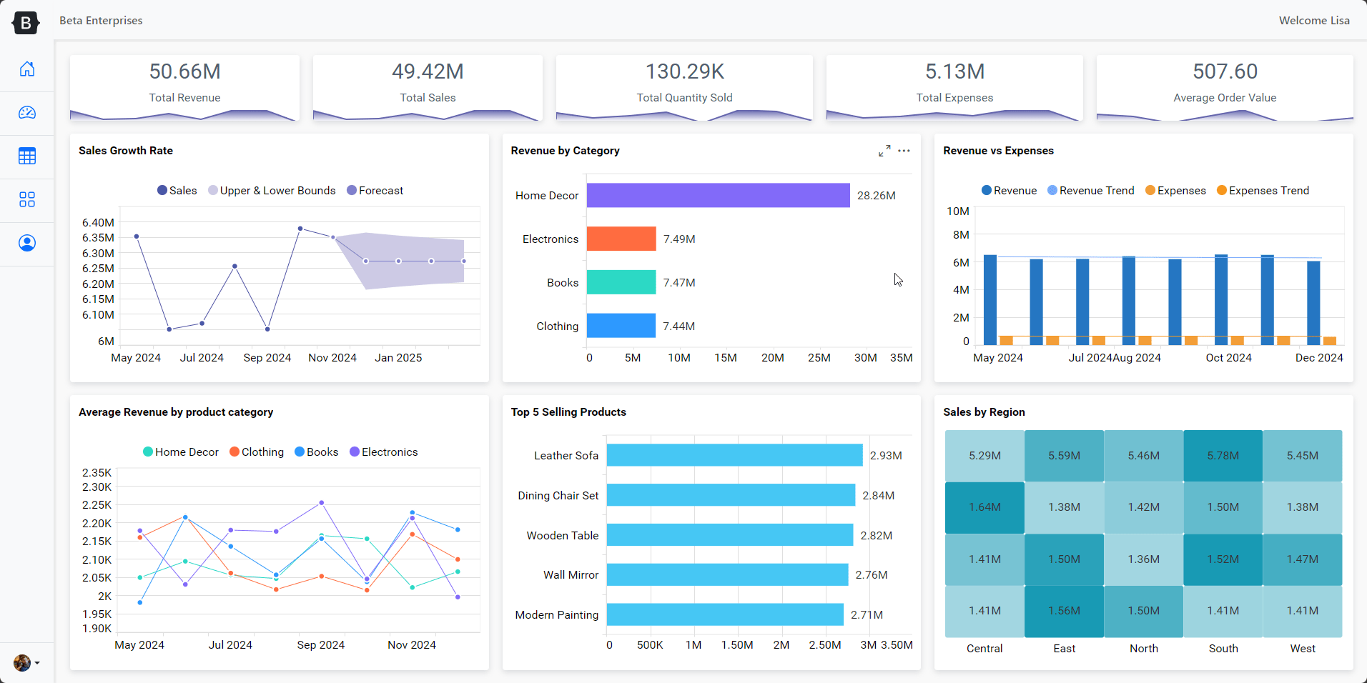Toggle Expenses legend item

[x=1175, y=191]
